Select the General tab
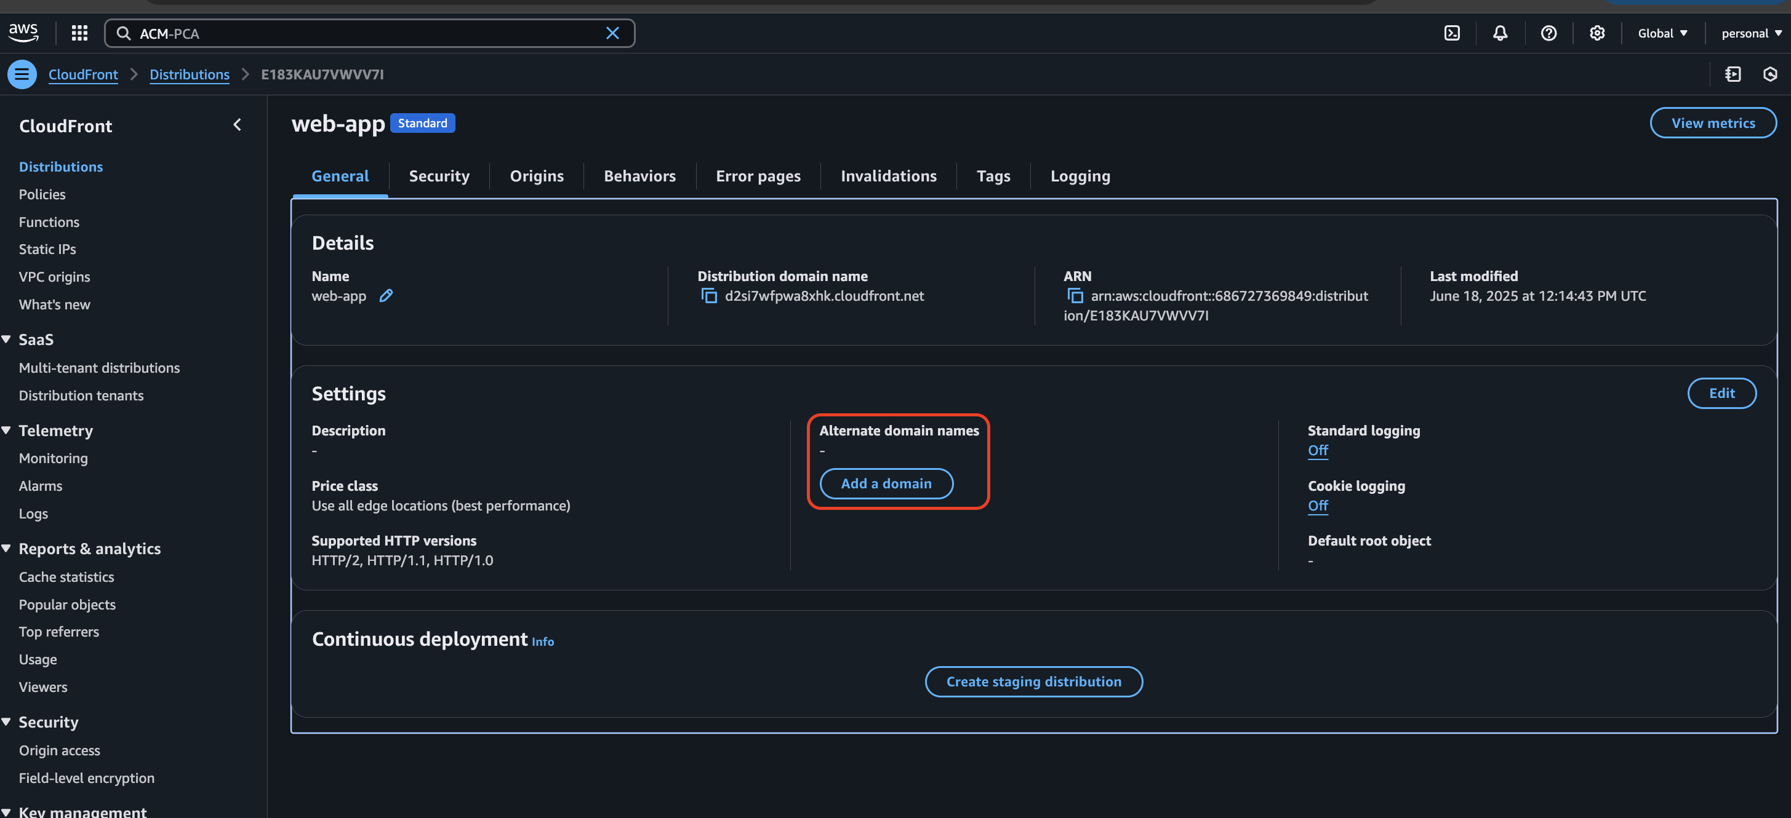 click(x=340, y=176)
